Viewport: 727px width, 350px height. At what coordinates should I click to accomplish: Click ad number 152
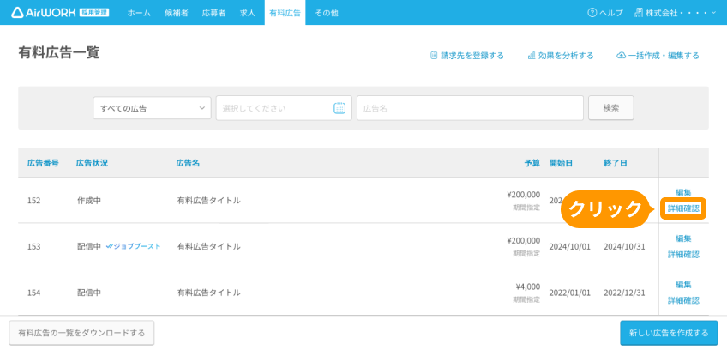click(x=33, y=201)
